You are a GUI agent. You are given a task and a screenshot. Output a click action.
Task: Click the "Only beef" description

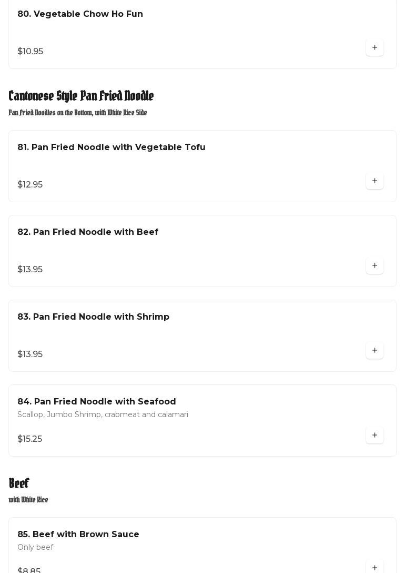(x=35, y=548)
